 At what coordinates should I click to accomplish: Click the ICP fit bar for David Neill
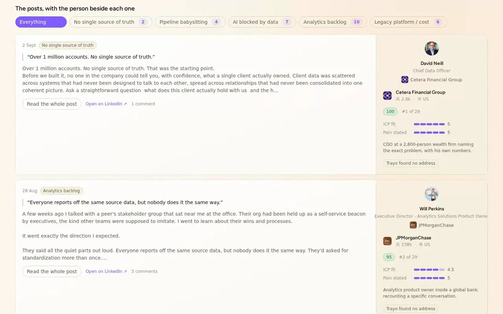coord(429,124)
